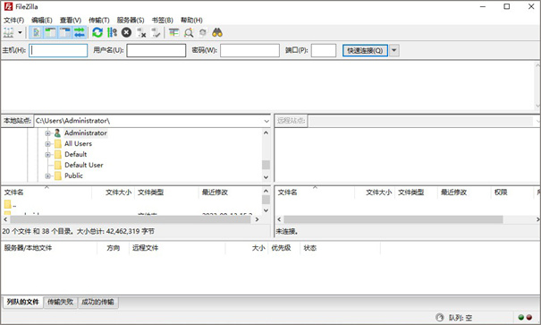Expand the Administrator folder node
This screenshot has width=541, height=325.
(47, 133)
